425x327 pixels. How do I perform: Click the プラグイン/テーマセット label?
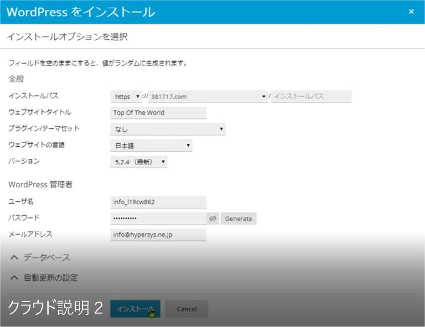click(x=44, y=128)
